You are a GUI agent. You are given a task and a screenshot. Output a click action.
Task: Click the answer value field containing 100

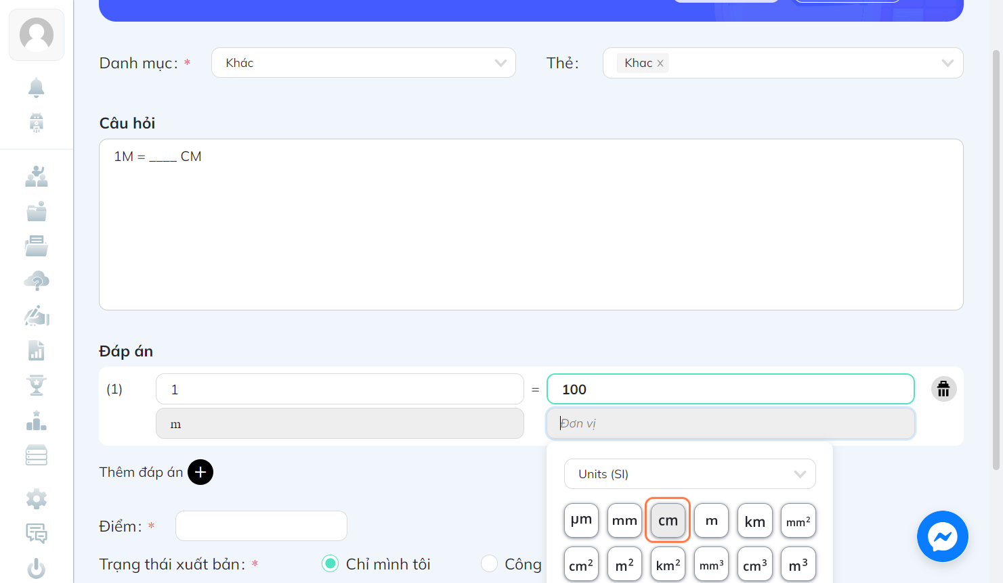point(731,389)
